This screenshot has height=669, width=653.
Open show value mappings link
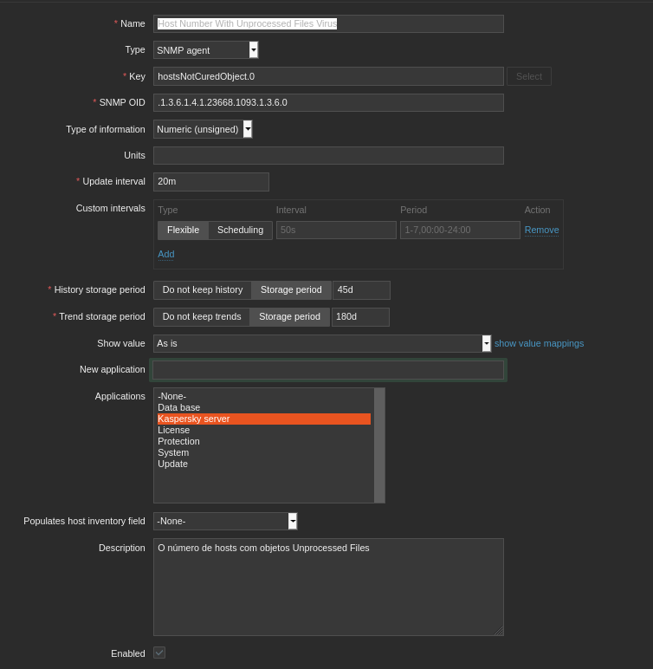tap(539, 343)
